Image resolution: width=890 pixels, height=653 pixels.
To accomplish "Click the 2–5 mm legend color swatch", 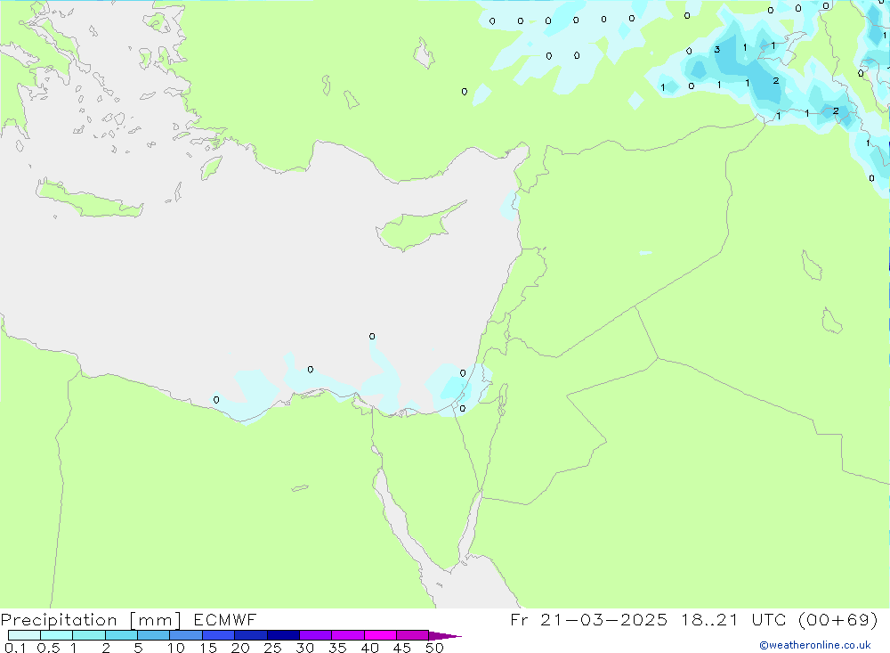I will pos(121,635).
